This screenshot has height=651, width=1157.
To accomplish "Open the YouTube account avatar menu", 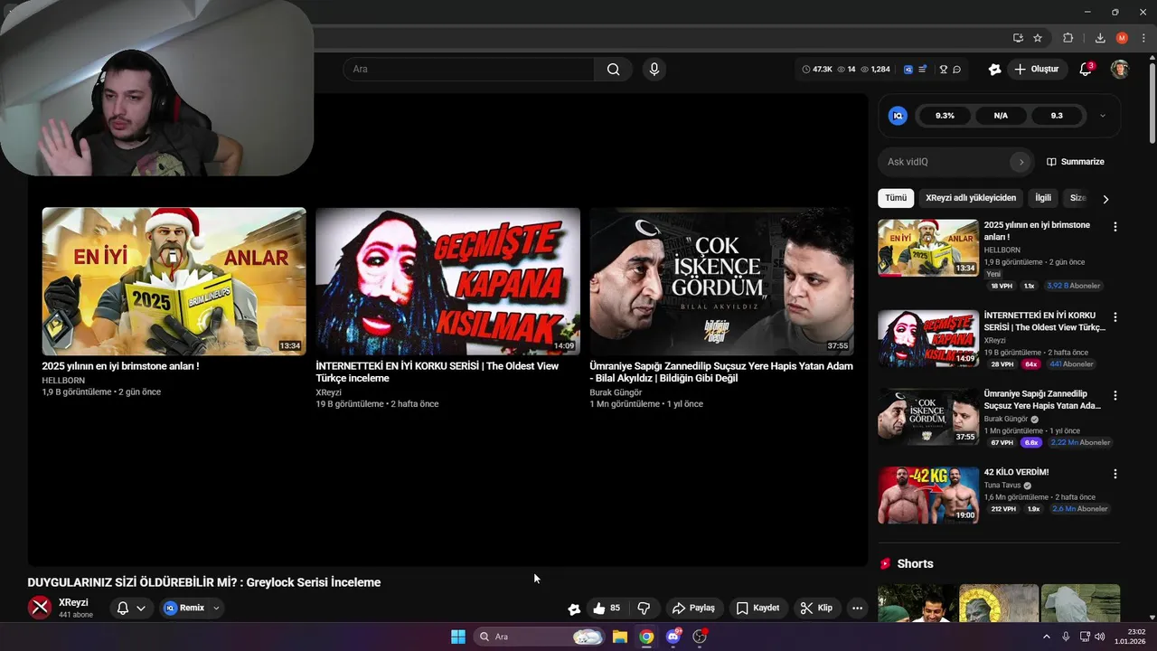I will (x=1120, y=70).
